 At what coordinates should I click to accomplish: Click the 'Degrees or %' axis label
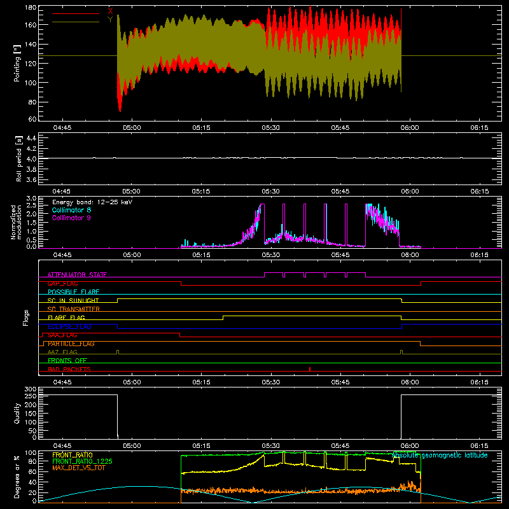17,477
